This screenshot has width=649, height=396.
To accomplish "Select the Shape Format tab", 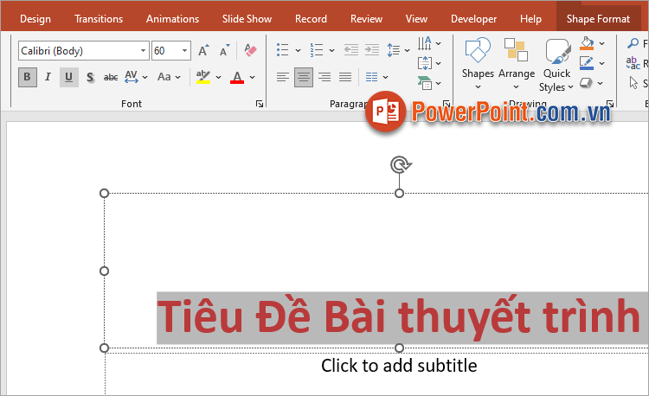I will [598, 19].
